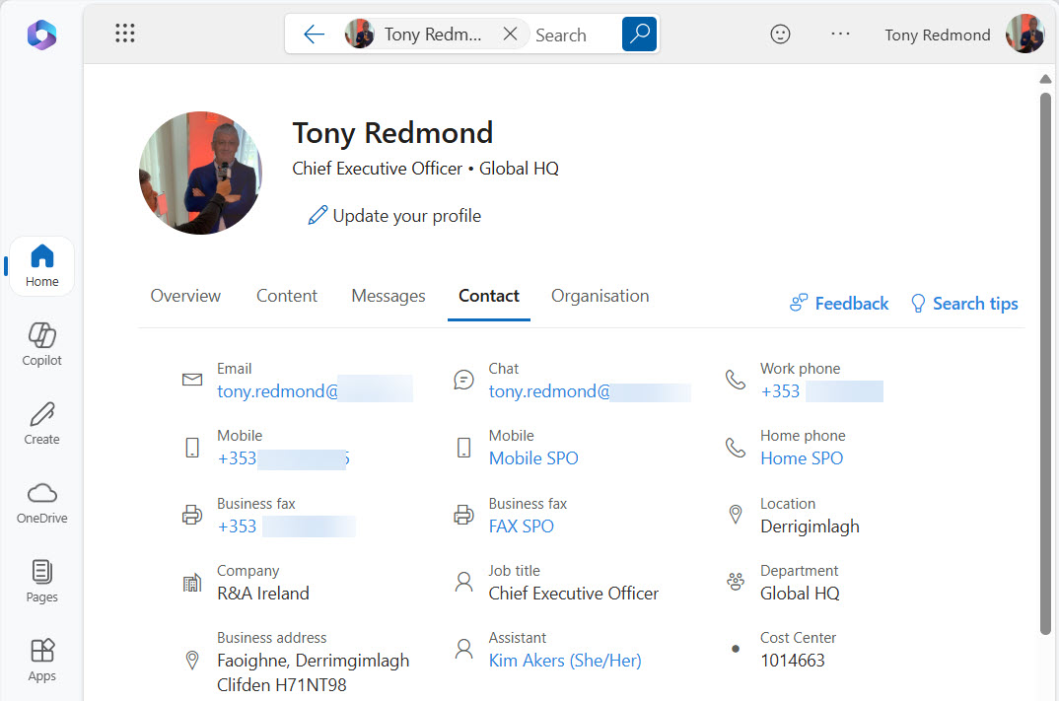Switch to the Overview tab

[185, 296]
